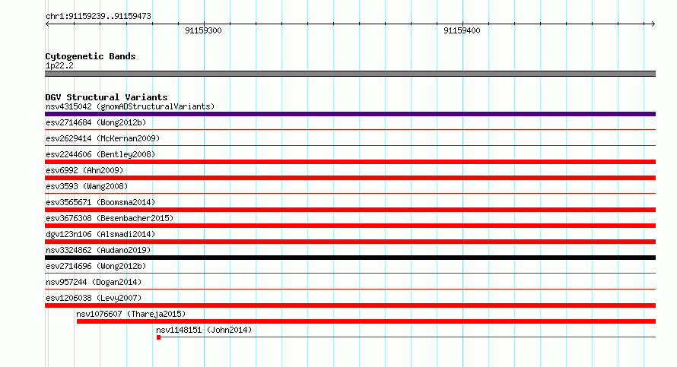Image resolution: width=677 pixels, height=367 pixels.
Task: Click the red esv2244606 variant bar
Action: pyautogui.click(x=350, y=162)
